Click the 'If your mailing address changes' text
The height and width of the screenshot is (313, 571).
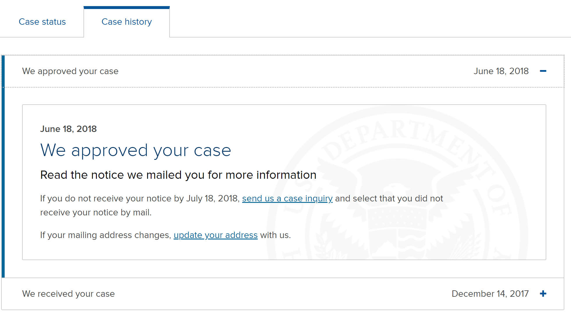(106, 235)
